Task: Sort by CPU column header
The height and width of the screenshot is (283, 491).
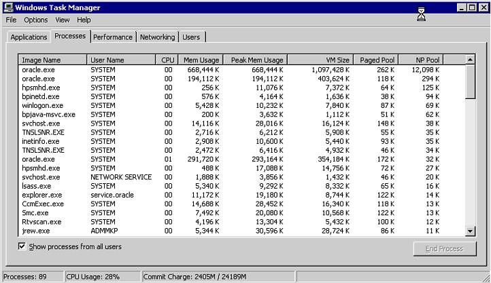Action: [167, 60]
